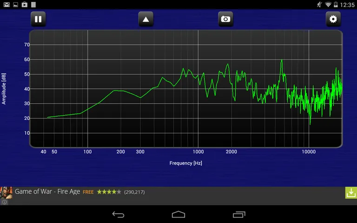Tap the 1000 frequency axis tick
This screenshot has height=223, width=357.
(x=198, y=152)
